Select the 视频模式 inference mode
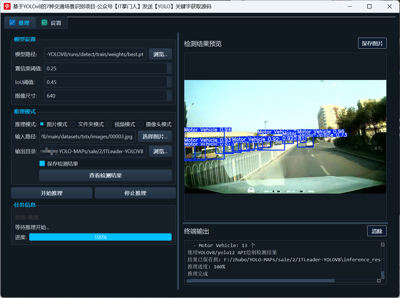Screen dimensions: 400x298 [109, 124]
